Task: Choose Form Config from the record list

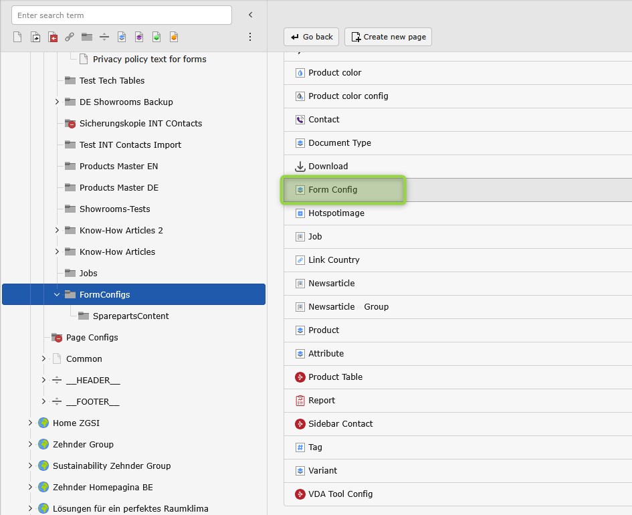Action: (332, 190)
